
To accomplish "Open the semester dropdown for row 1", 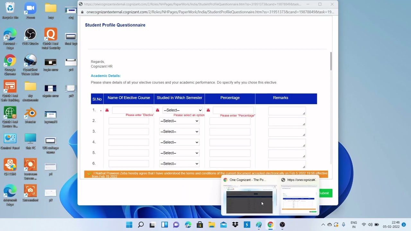I will click(x=183, y=110).
